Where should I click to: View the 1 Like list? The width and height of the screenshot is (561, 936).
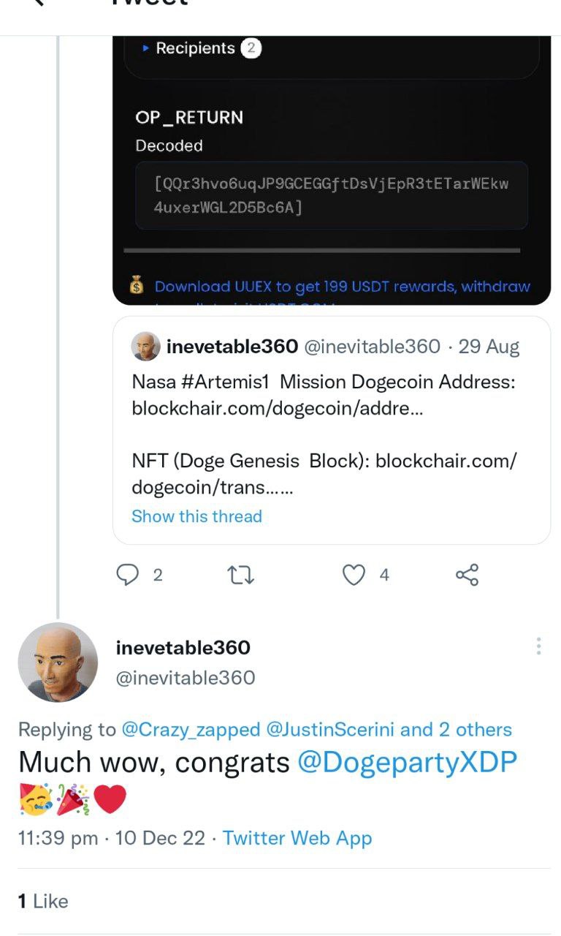(x=43, y=902)
